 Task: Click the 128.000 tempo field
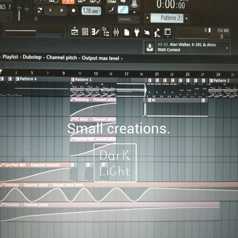pyautogui.click(x=91, y=11)
